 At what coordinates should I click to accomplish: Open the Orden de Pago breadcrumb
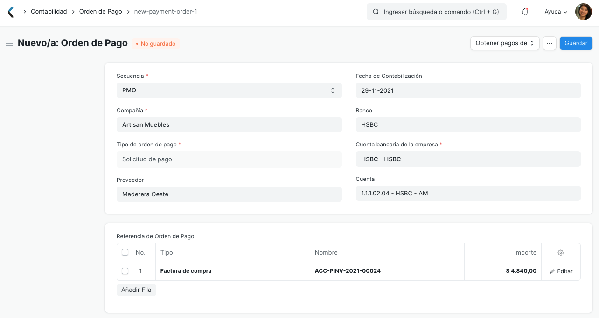99,11
